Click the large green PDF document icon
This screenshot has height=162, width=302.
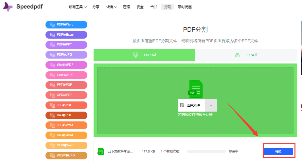tap(195, 89)
